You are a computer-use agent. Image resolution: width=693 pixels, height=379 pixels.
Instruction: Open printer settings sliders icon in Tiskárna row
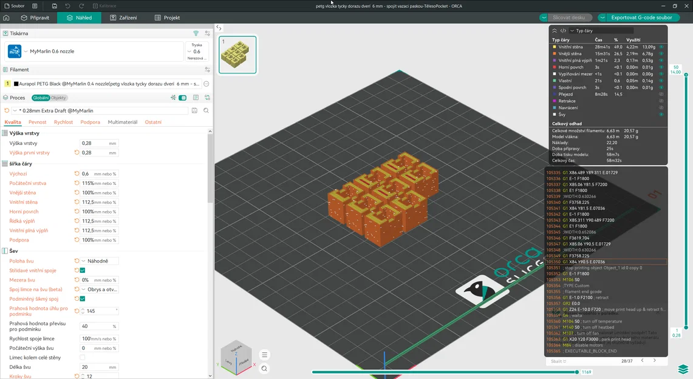[x=207, y=33]
